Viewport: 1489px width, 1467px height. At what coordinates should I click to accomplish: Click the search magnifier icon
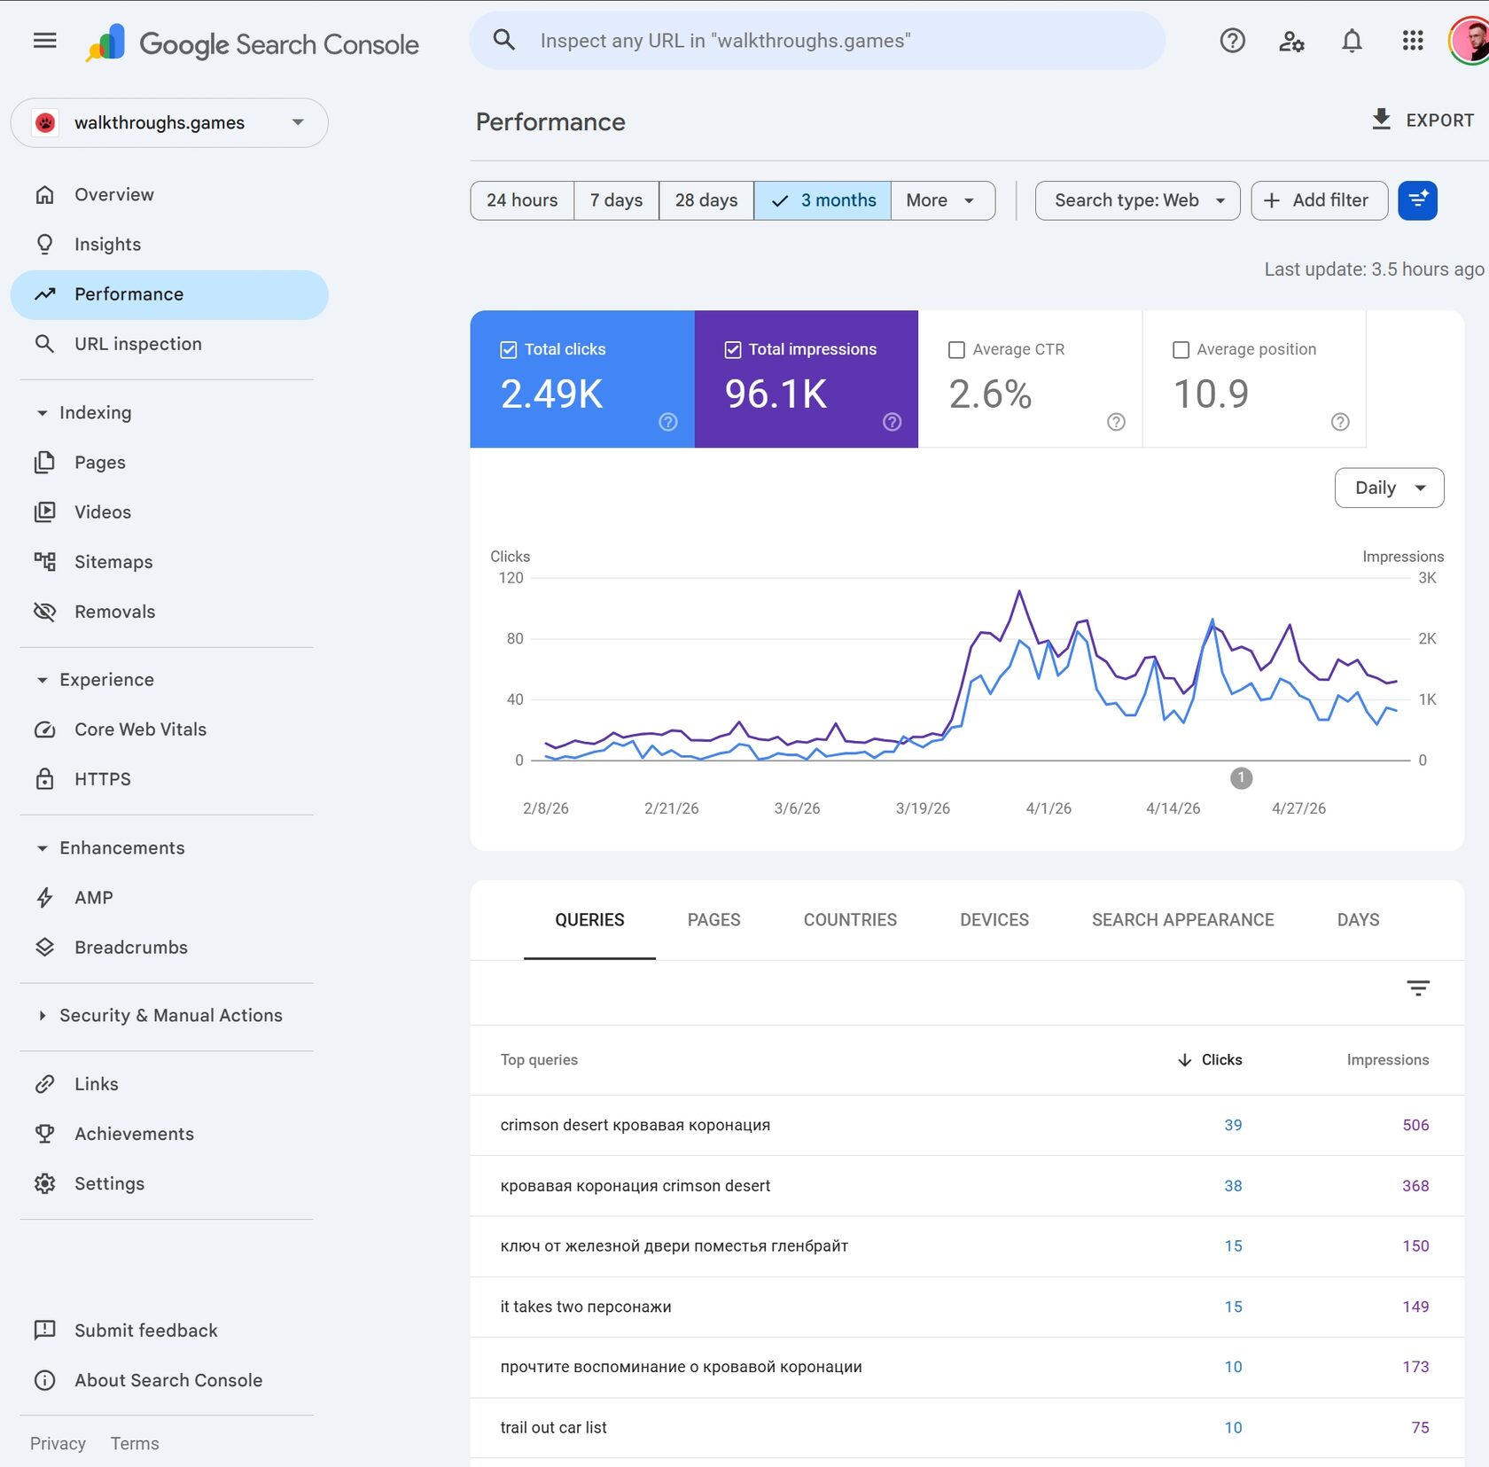(x=504, y=40)
